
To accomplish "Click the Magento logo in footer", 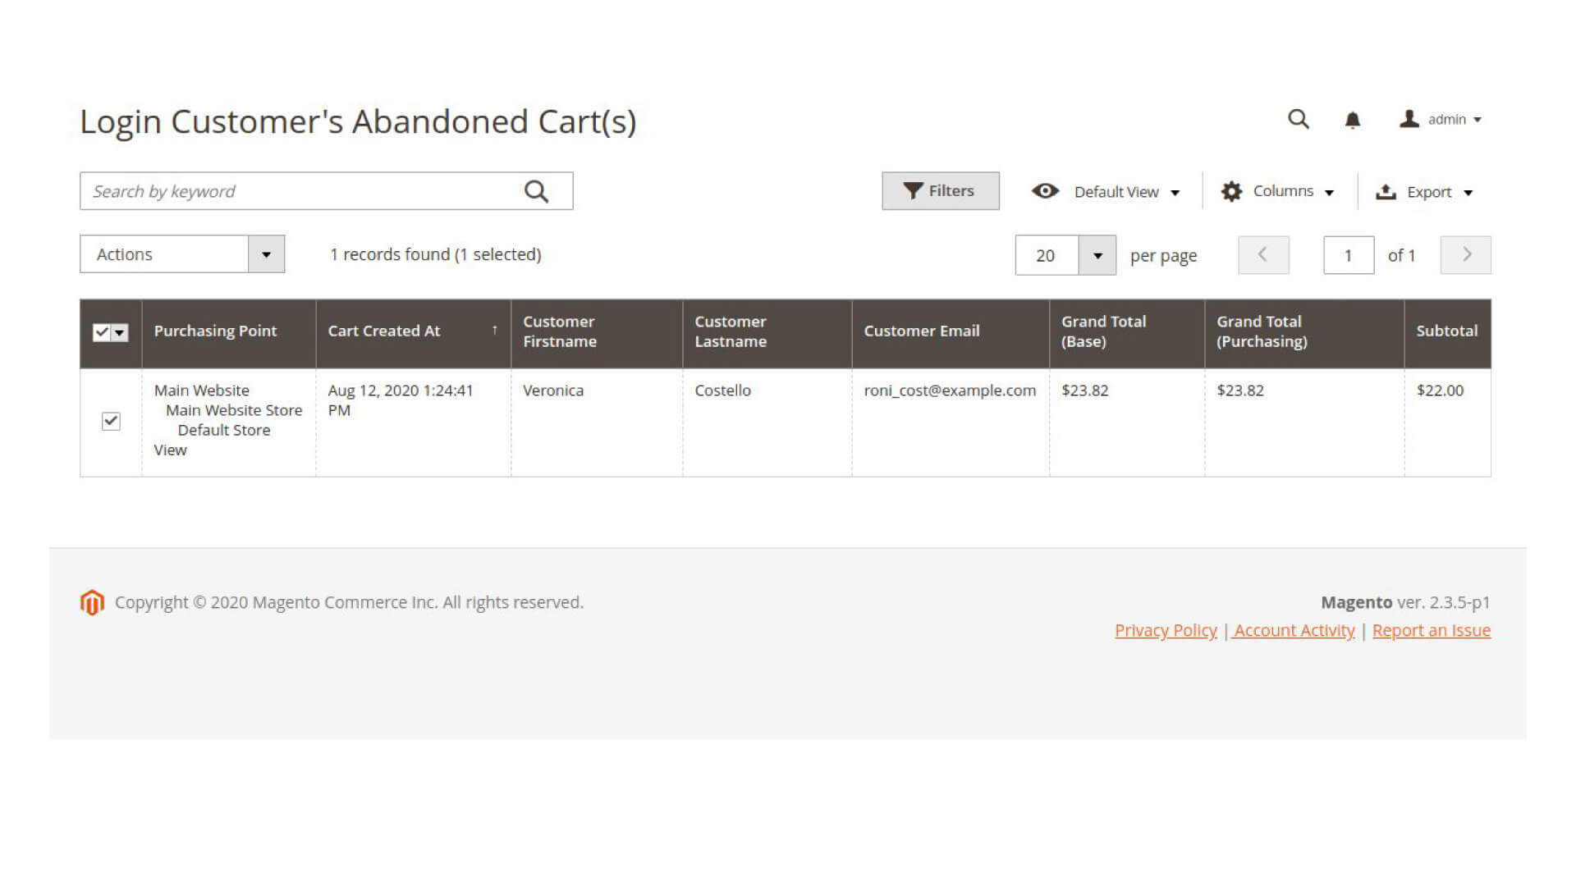I will coord(92,602).
